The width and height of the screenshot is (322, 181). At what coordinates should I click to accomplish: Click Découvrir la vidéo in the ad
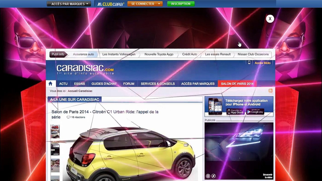(x=268, y=176)
